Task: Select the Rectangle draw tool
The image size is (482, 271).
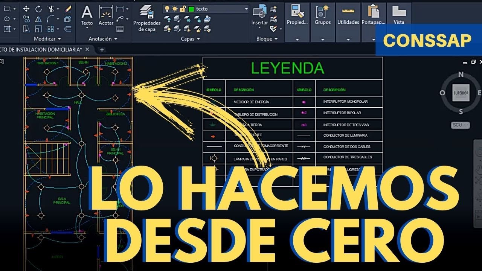Action: pyautogui.click(x=7, y=9)
